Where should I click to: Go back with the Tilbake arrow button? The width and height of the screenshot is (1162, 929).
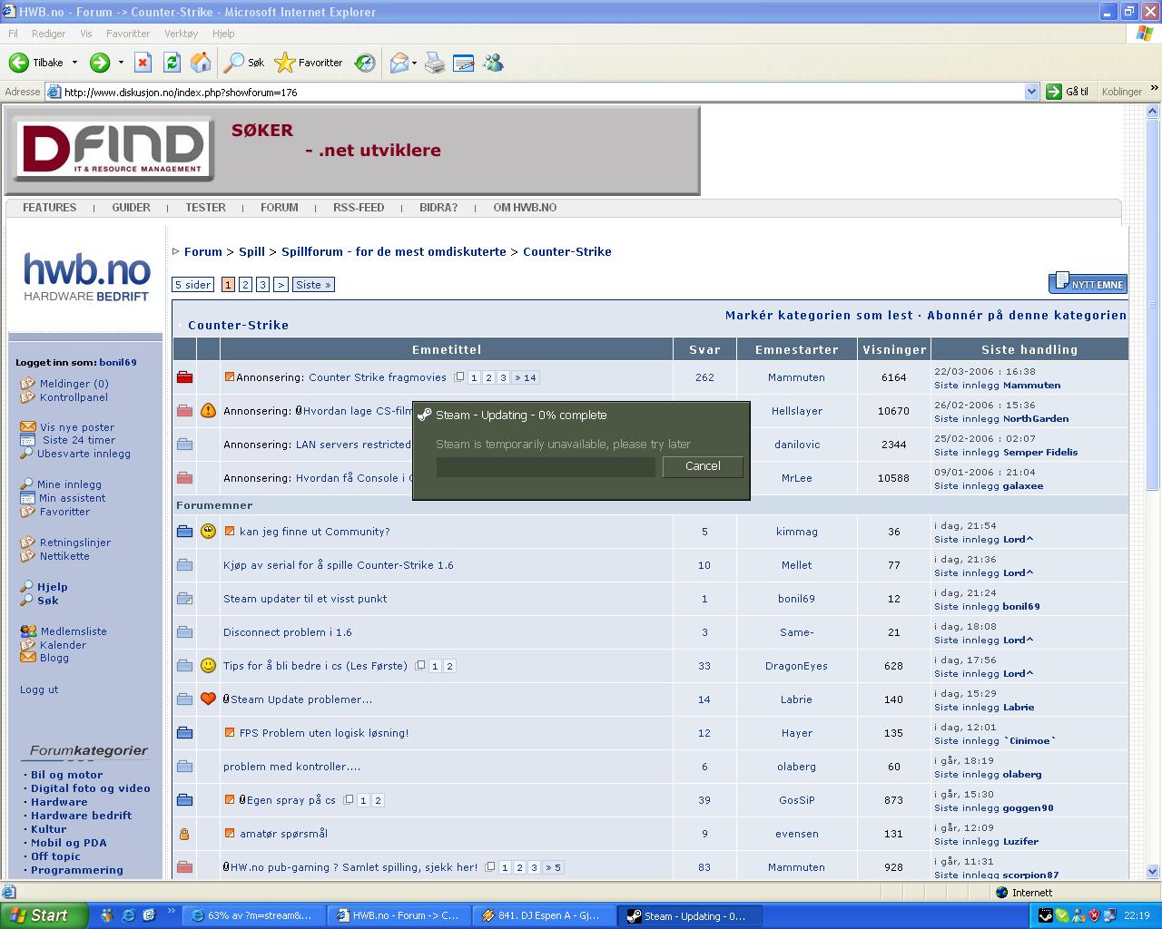click(x=36, y=63)
